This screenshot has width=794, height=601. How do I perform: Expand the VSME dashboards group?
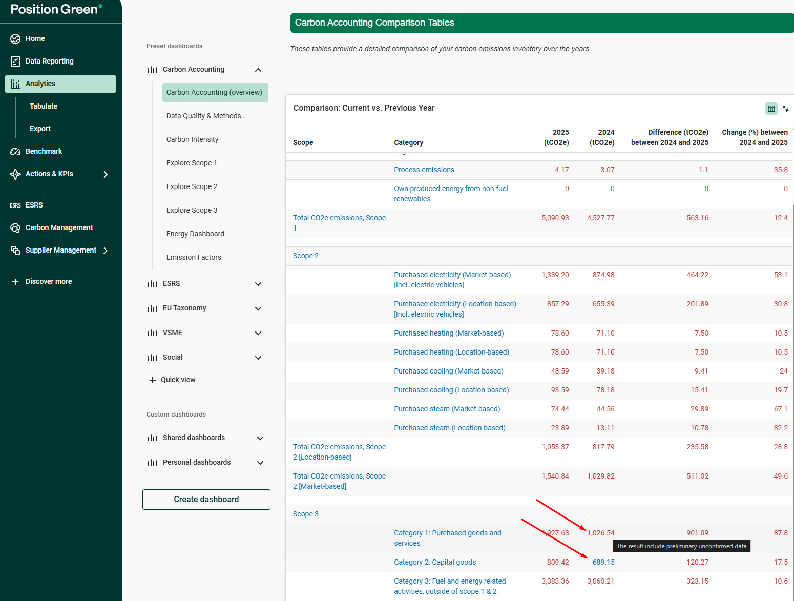point(258,333)
